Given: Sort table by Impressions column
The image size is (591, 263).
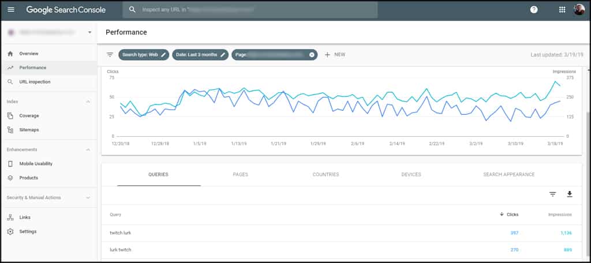Looking at the screenshot, I should pyautogui.click(x=560, y=215).
